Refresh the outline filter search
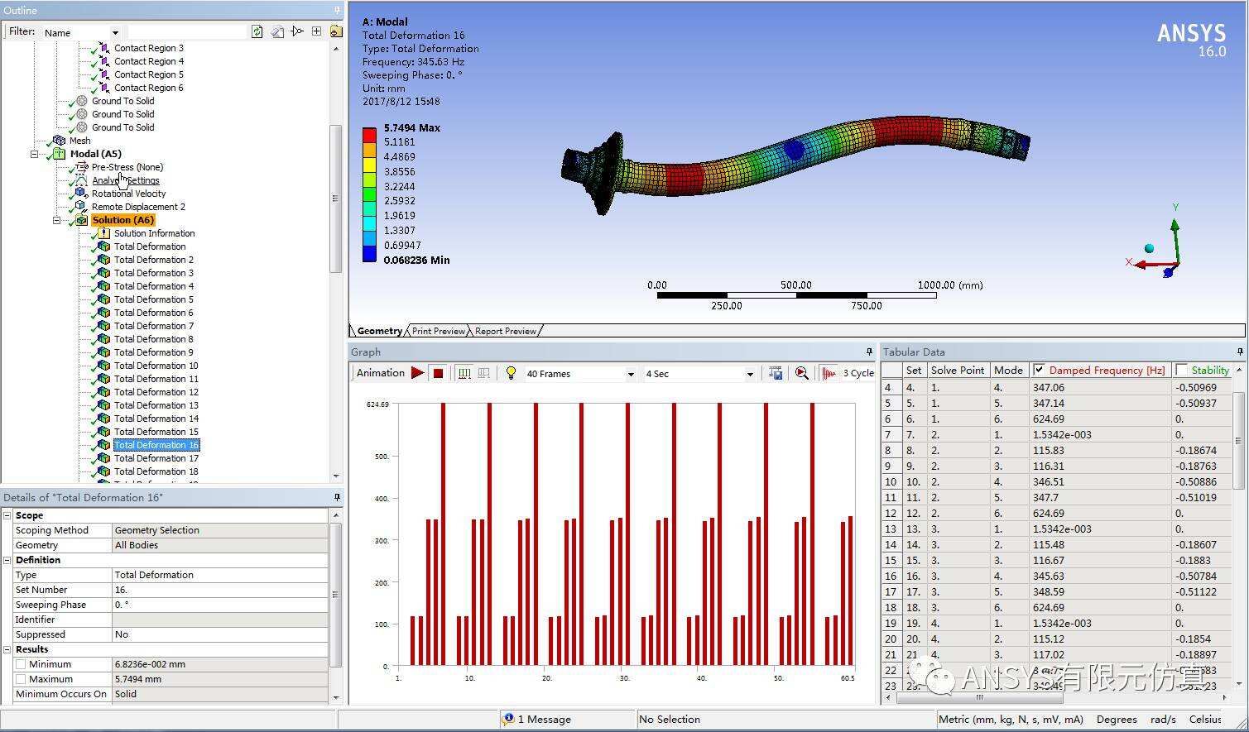The height and width of the screenshot is (732, 1249). [257, 31]
